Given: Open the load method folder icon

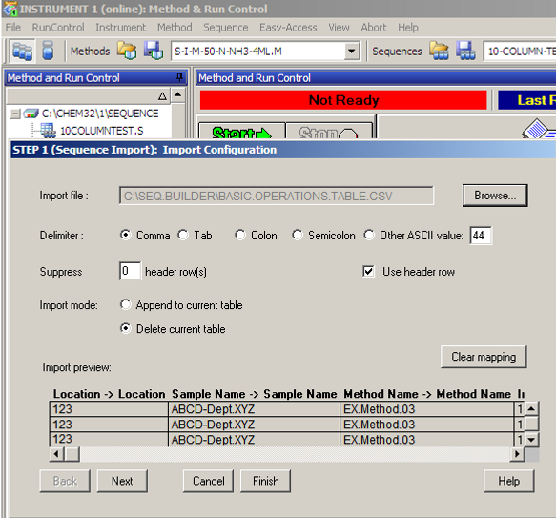Looking at the screenshot, I should coord(127,51).
